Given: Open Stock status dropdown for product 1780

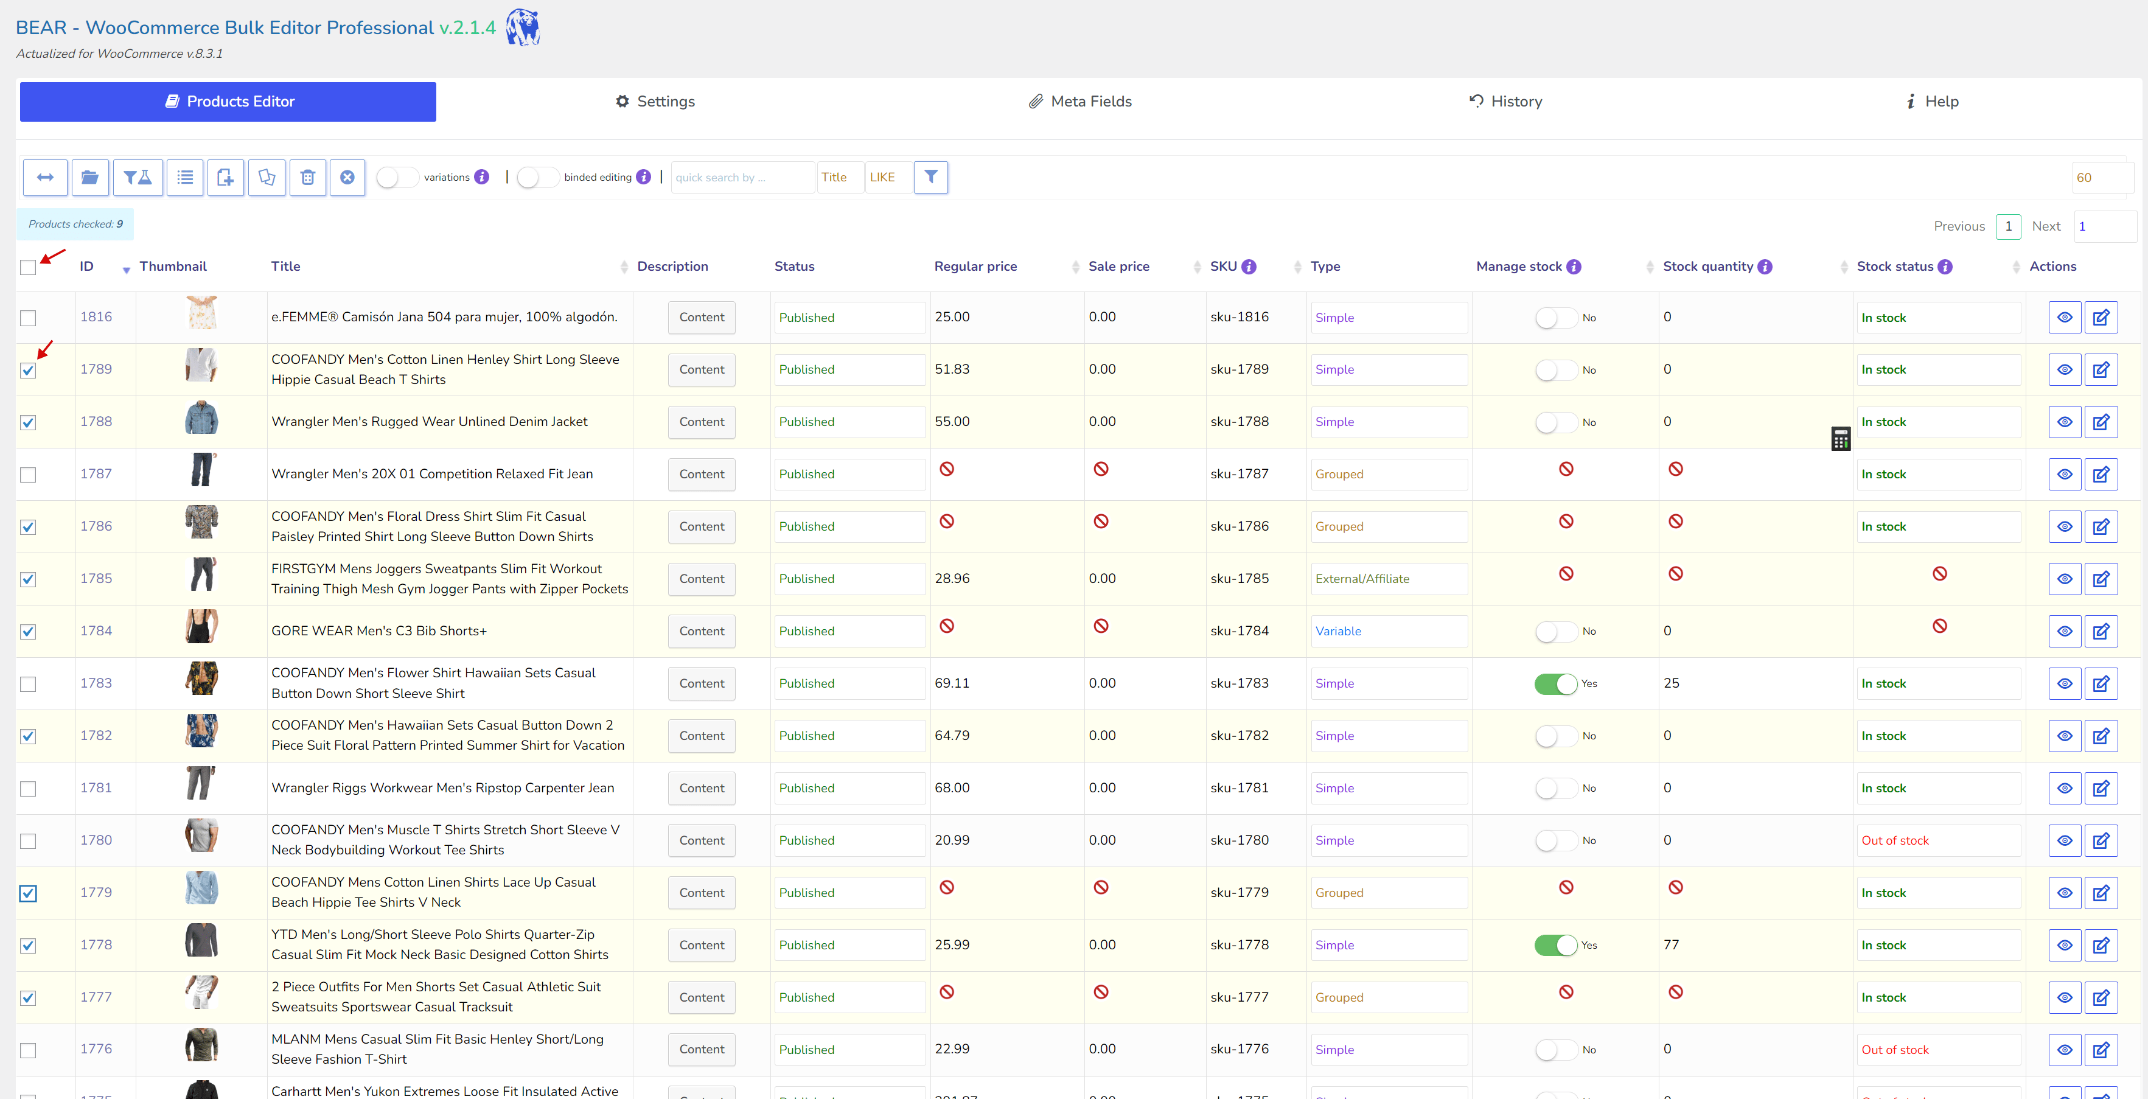Looking at the screenshot, I should (1938, 840).
